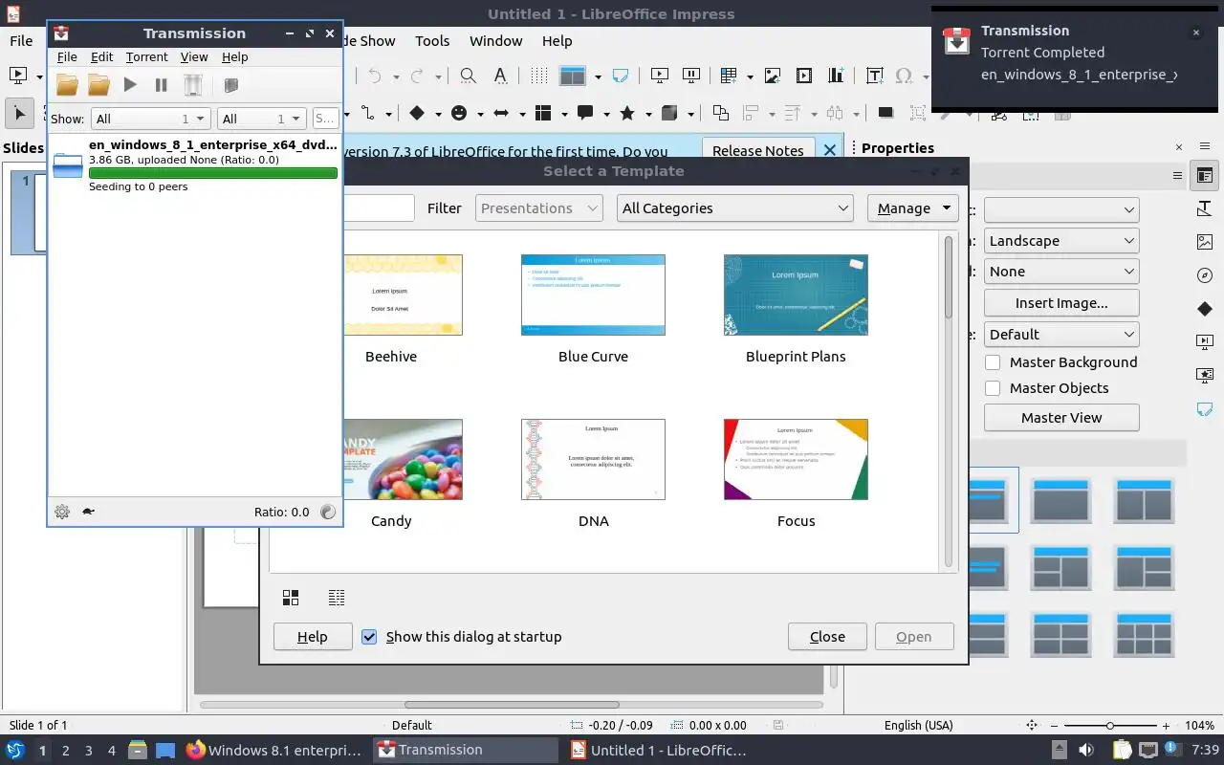Image resolution: width=1224 pixels, height=765 pixels.
Task: Open the Default master slide dropdown
Action: tap(1061, 335)
